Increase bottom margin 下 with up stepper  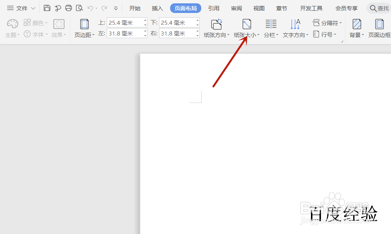click(x=198, y=20)
